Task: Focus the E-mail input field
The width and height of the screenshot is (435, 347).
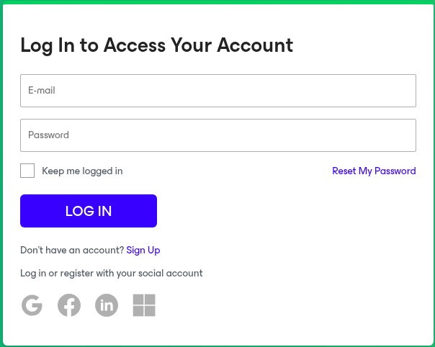Action: pyautogui.click(x=217, y=91)
